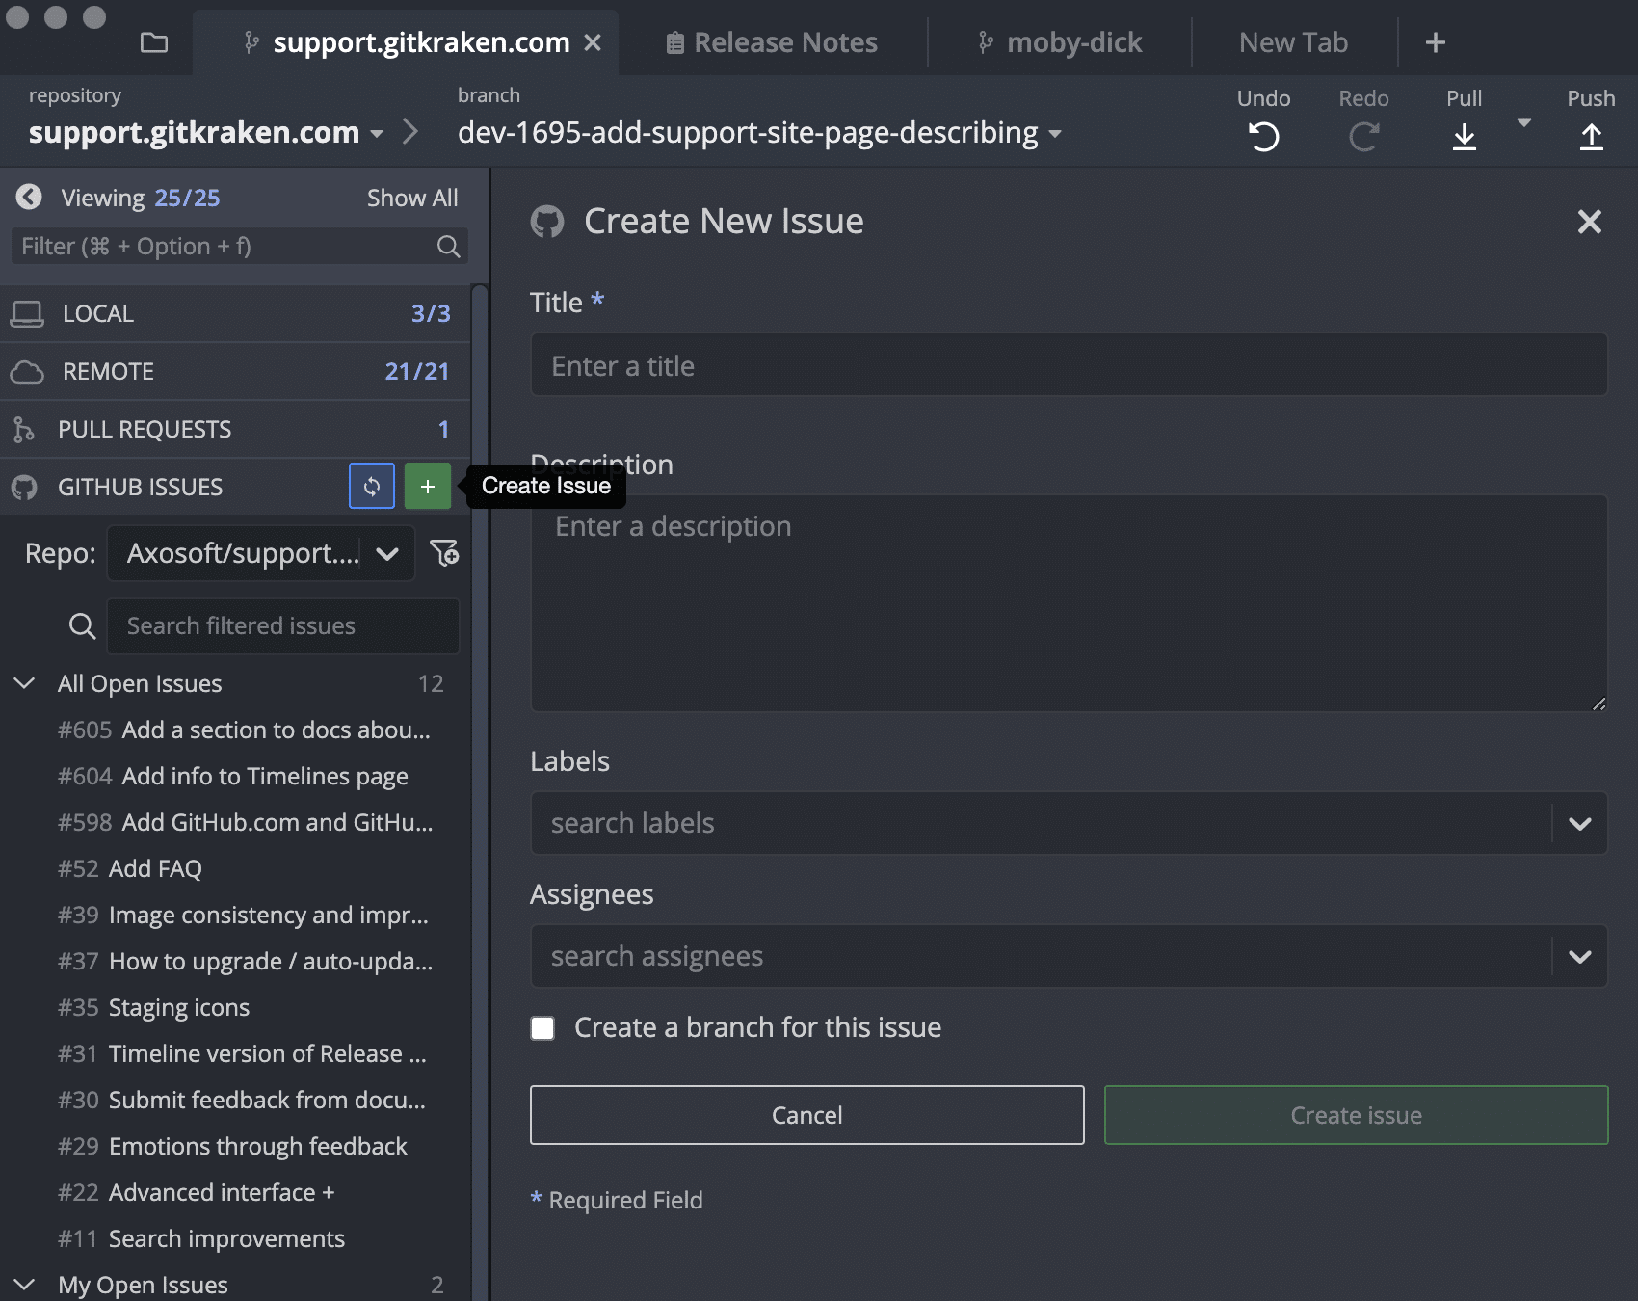
Task: Click the Push icon
Action: [1591, 137]
